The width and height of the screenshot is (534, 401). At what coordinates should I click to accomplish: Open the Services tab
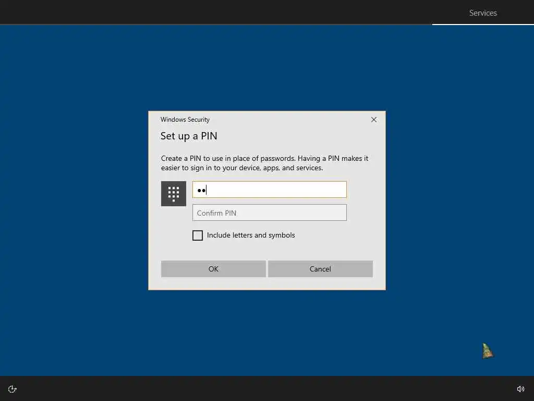(x=483, y=13)
